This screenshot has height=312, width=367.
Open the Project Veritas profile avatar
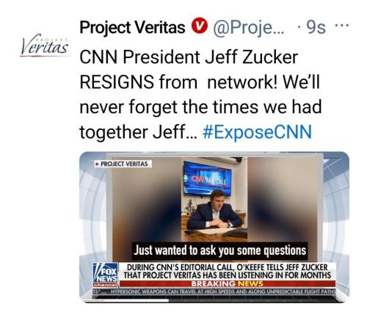45,46
